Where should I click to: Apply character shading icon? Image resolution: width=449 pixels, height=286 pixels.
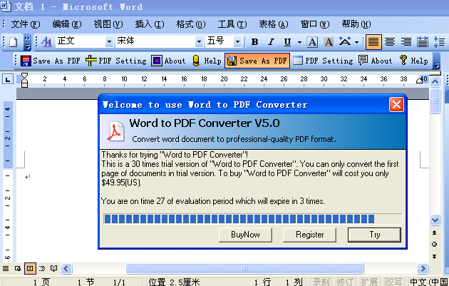[x=329, y=42]
